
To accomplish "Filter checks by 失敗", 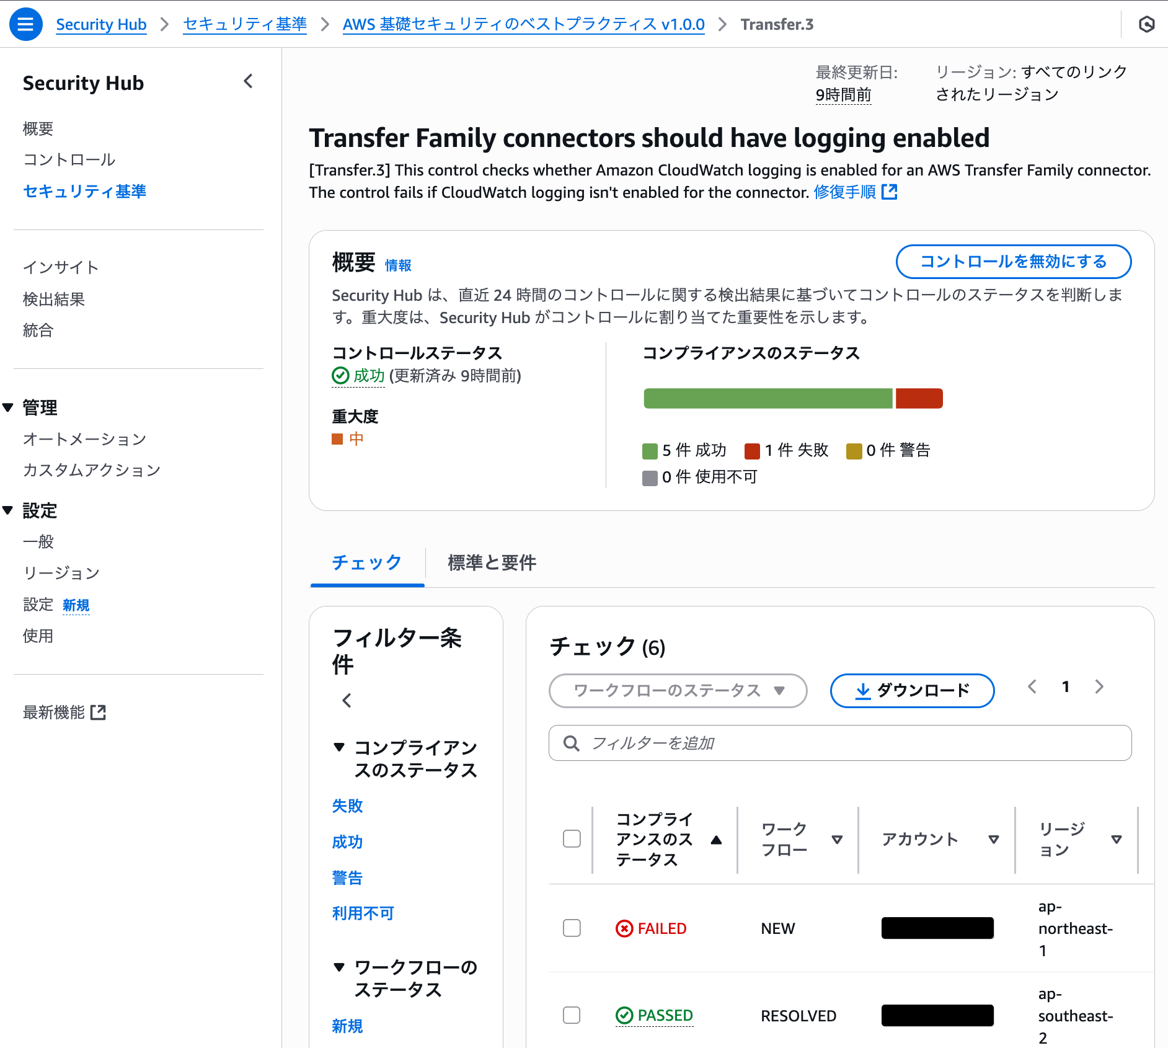I will (x=348, y=806).
